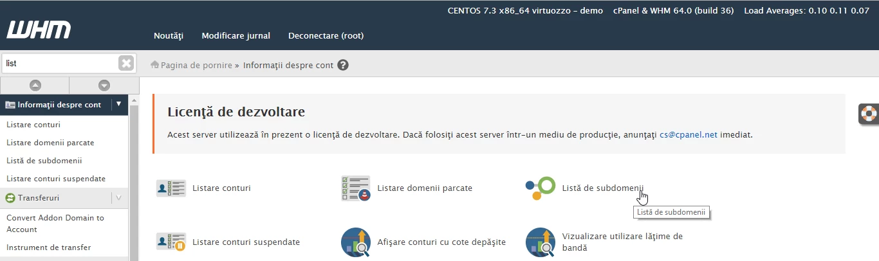Click the Listă de subdomenii icon
Viewport: 879px width, 261px height.
[x=540, y=188]
